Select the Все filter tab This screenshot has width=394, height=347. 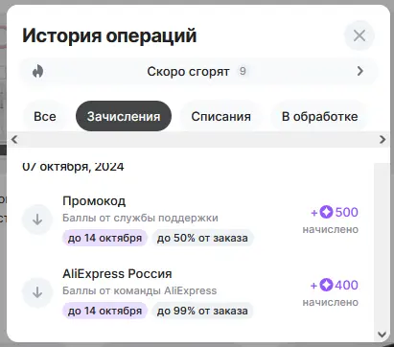click(x=45, y=116)
